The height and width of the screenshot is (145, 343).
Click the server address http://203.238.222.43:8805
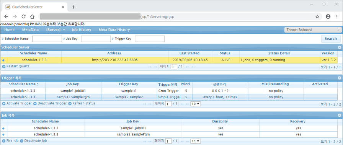pyautogui.click(x=115, y=60)
